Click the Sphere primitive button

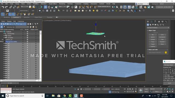153,37
